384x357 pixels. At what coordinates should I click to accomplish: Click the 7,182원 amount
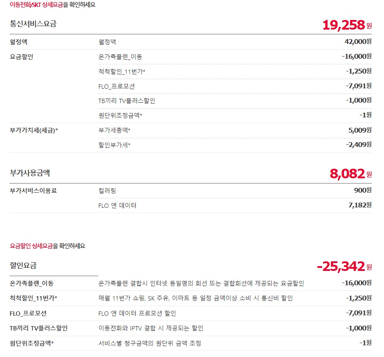coord(360,205)
